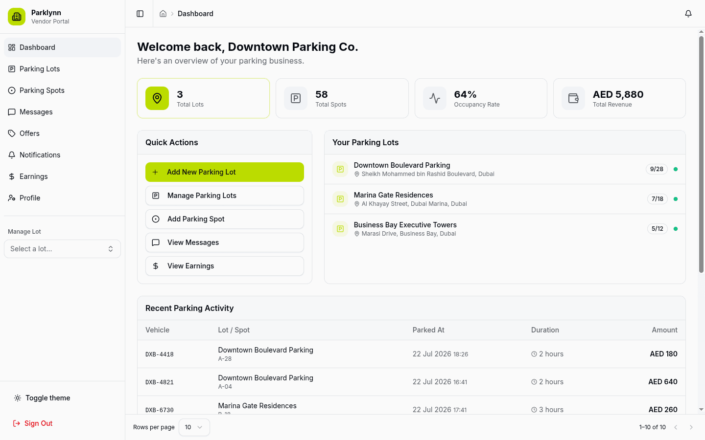Click the 1–10 of 10 pagination text
This screenshot has width=705, height=440.
pyautogui.click(x=653, y=427)
